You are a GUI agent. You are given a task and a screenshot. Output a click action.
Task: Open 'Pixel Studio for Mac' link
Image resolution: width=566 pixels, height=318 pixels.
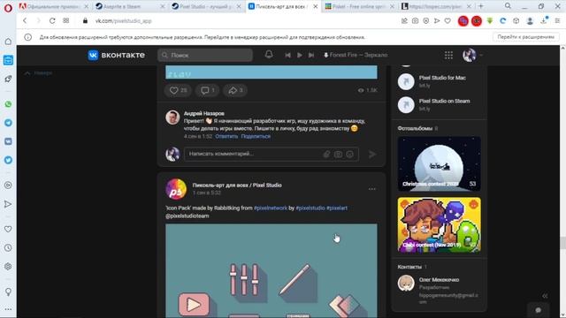click(442, 78)
